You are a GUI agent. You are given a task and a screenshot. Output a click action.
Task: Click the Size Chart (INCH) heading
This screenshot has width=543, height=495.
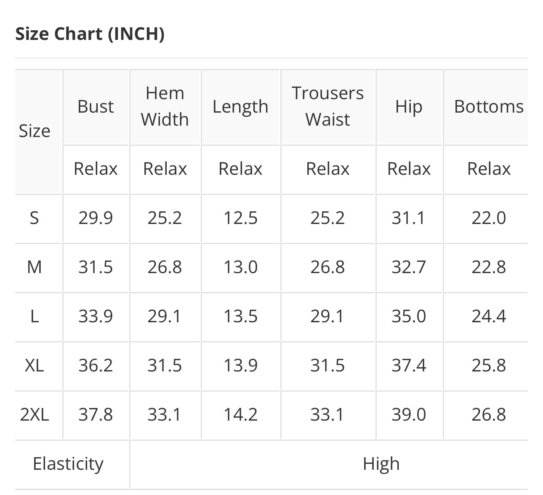click(90, 34)
